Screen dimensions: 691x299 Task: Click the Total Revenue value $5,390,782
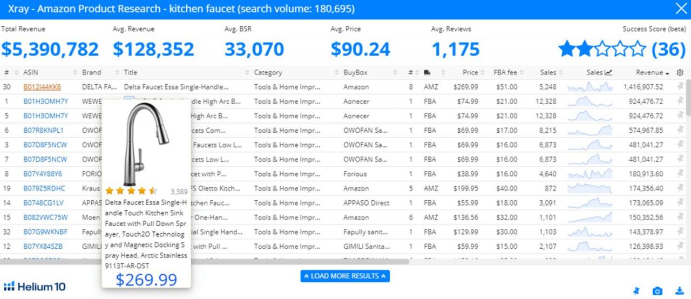click(x=50, y=49)
